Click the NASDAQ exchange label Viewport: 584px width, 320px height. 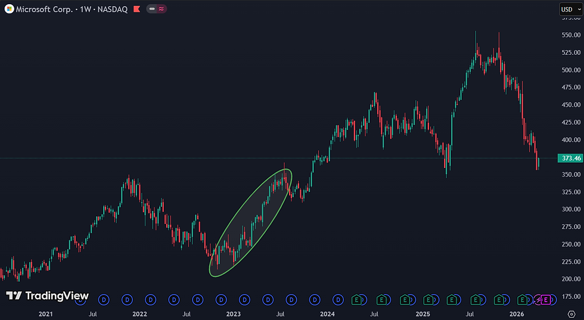113,10
